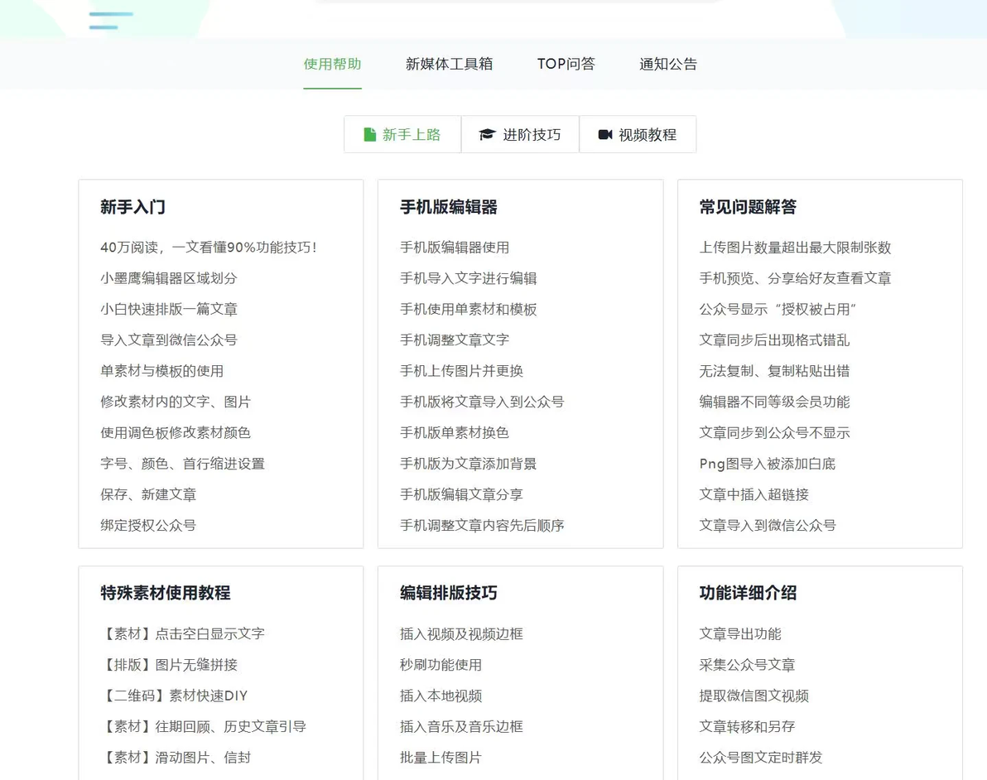987x780 pixels.
Task: Open the 导入文章到微信公众号 guide
Action: [169, 340]
